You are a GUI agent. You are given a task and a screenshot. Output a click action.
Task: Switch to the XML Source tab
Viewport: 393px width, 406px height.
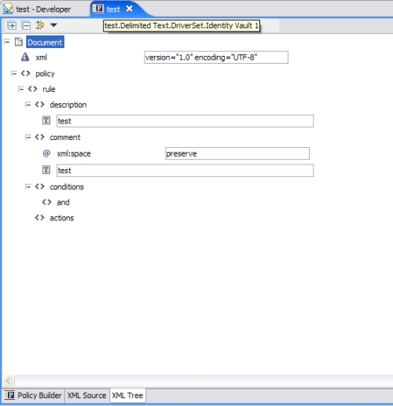pyautogui.click(x=86, y=395)
